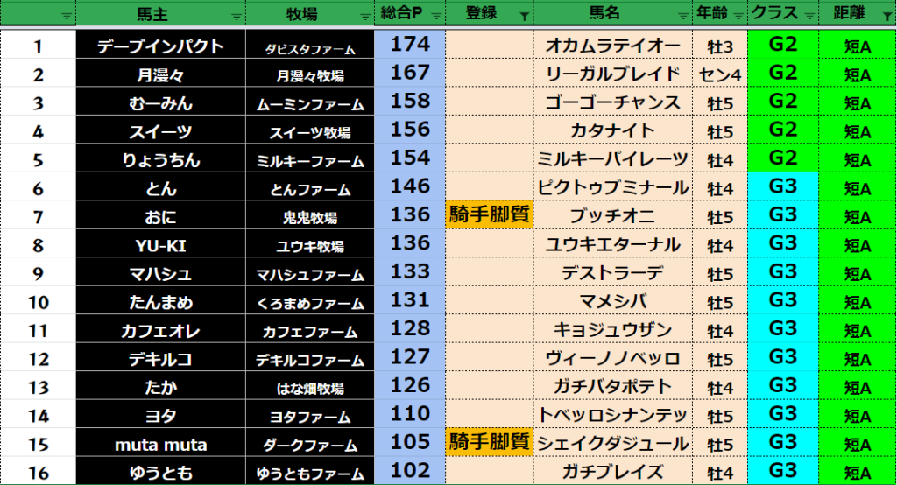Click the horse name オカムラテイオー
897x485 pixels.
coord(612,46)
